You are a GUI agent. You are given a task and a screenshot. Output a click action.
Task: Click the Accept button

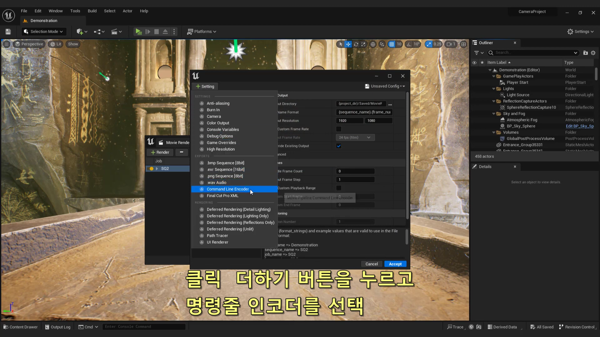tap(395, 264)
